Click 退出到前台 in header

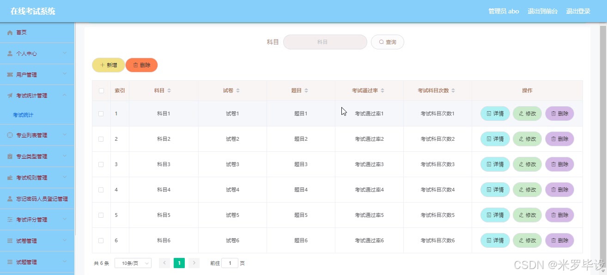point(542,11)
